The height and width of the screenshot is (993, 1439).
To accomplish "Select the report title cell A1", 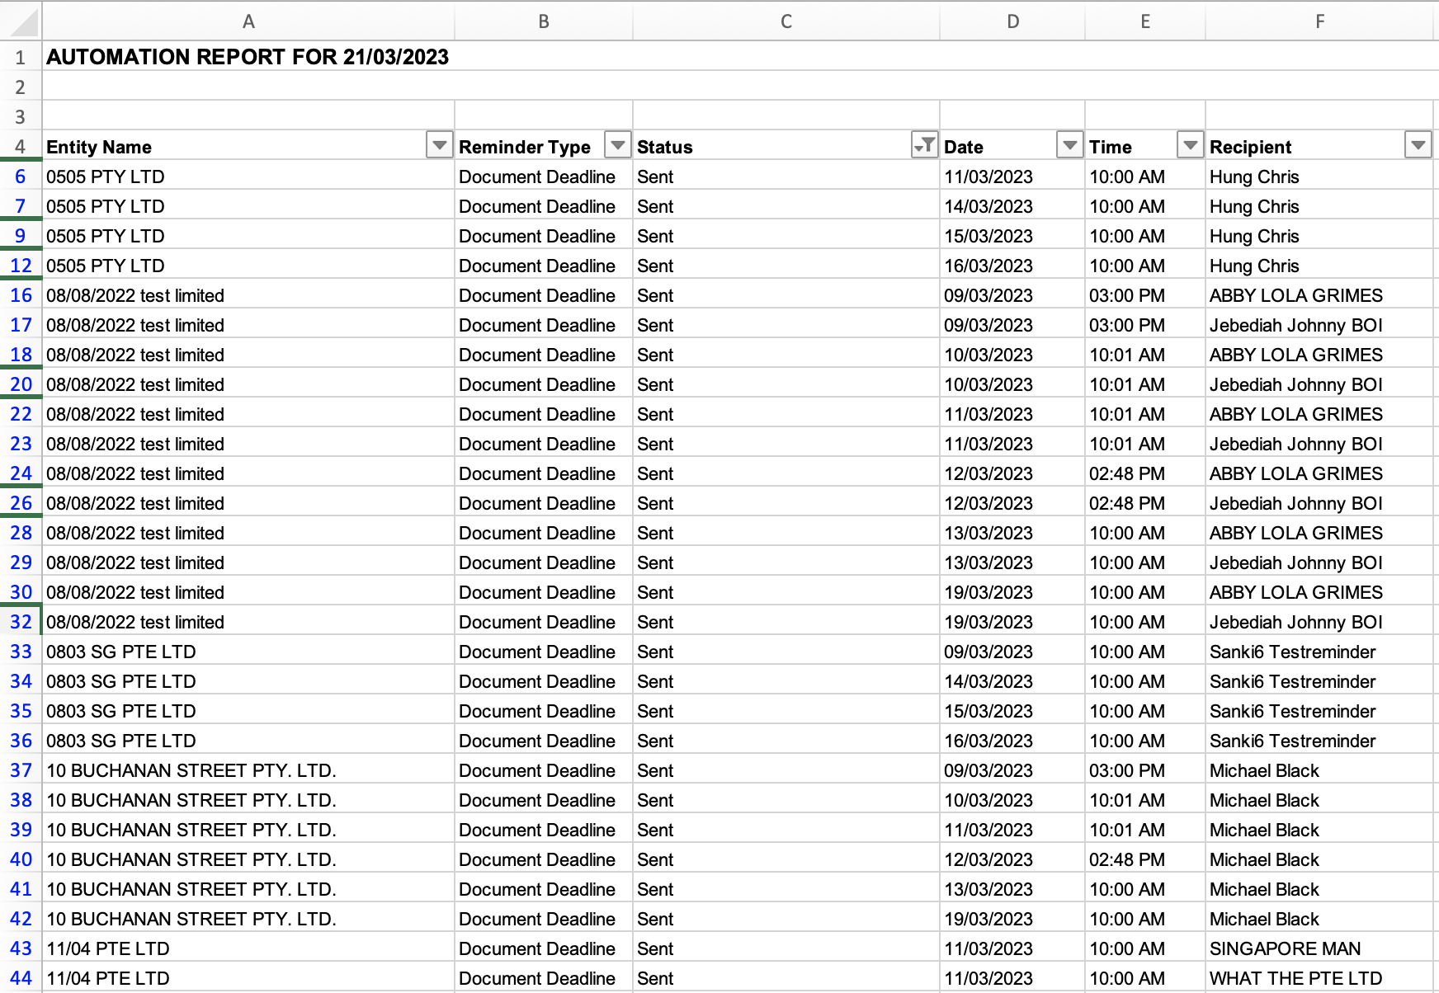I will click(x=248, y=57).
